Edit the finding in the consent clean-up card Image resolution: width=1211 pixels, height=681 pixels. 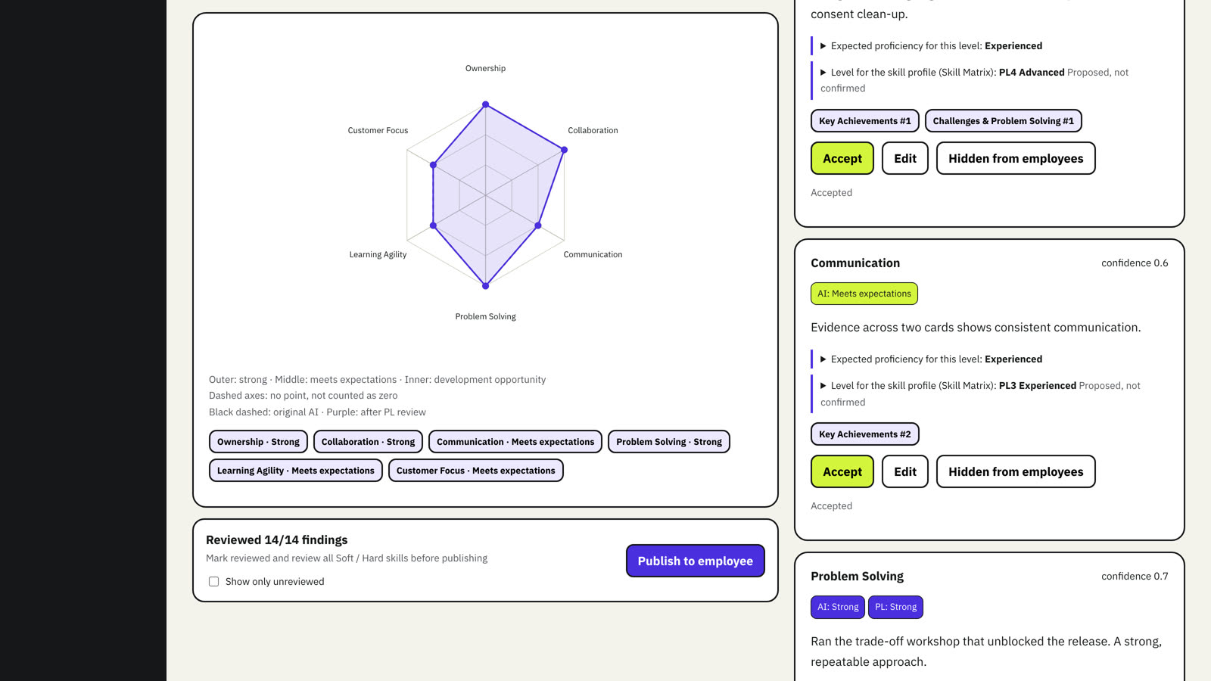tap(905, 158)
